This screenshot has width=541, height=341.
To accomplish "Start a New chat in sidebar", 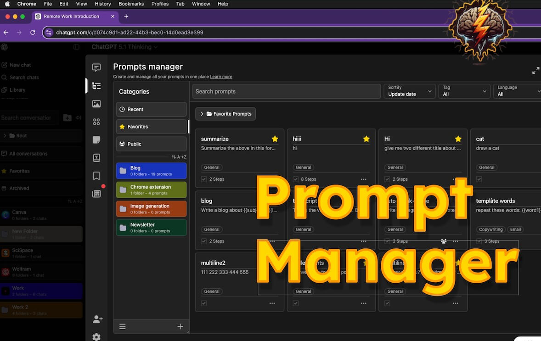I will tap(20, 65).
